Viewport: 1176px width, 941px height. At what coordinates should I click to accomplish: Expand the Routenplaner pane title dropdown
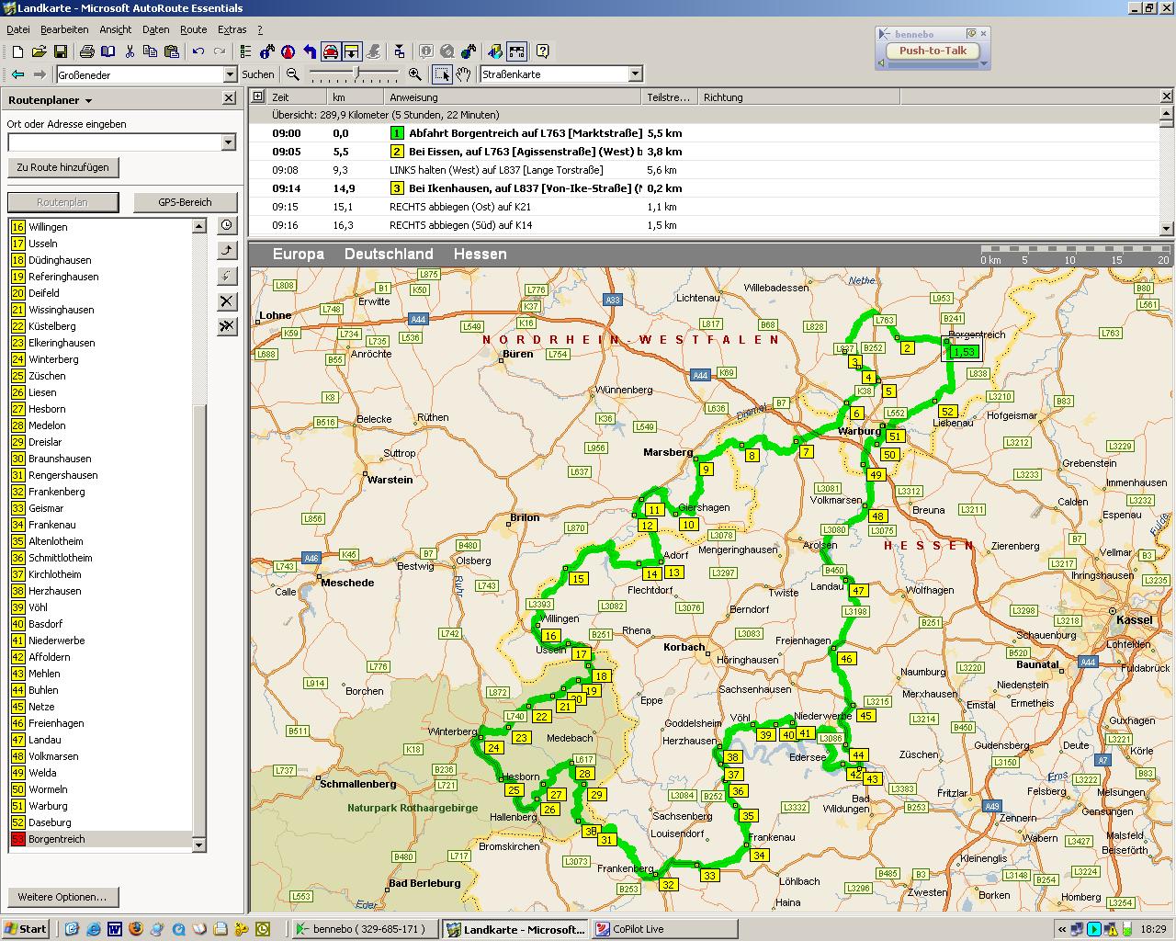click(x=88, y=101)
